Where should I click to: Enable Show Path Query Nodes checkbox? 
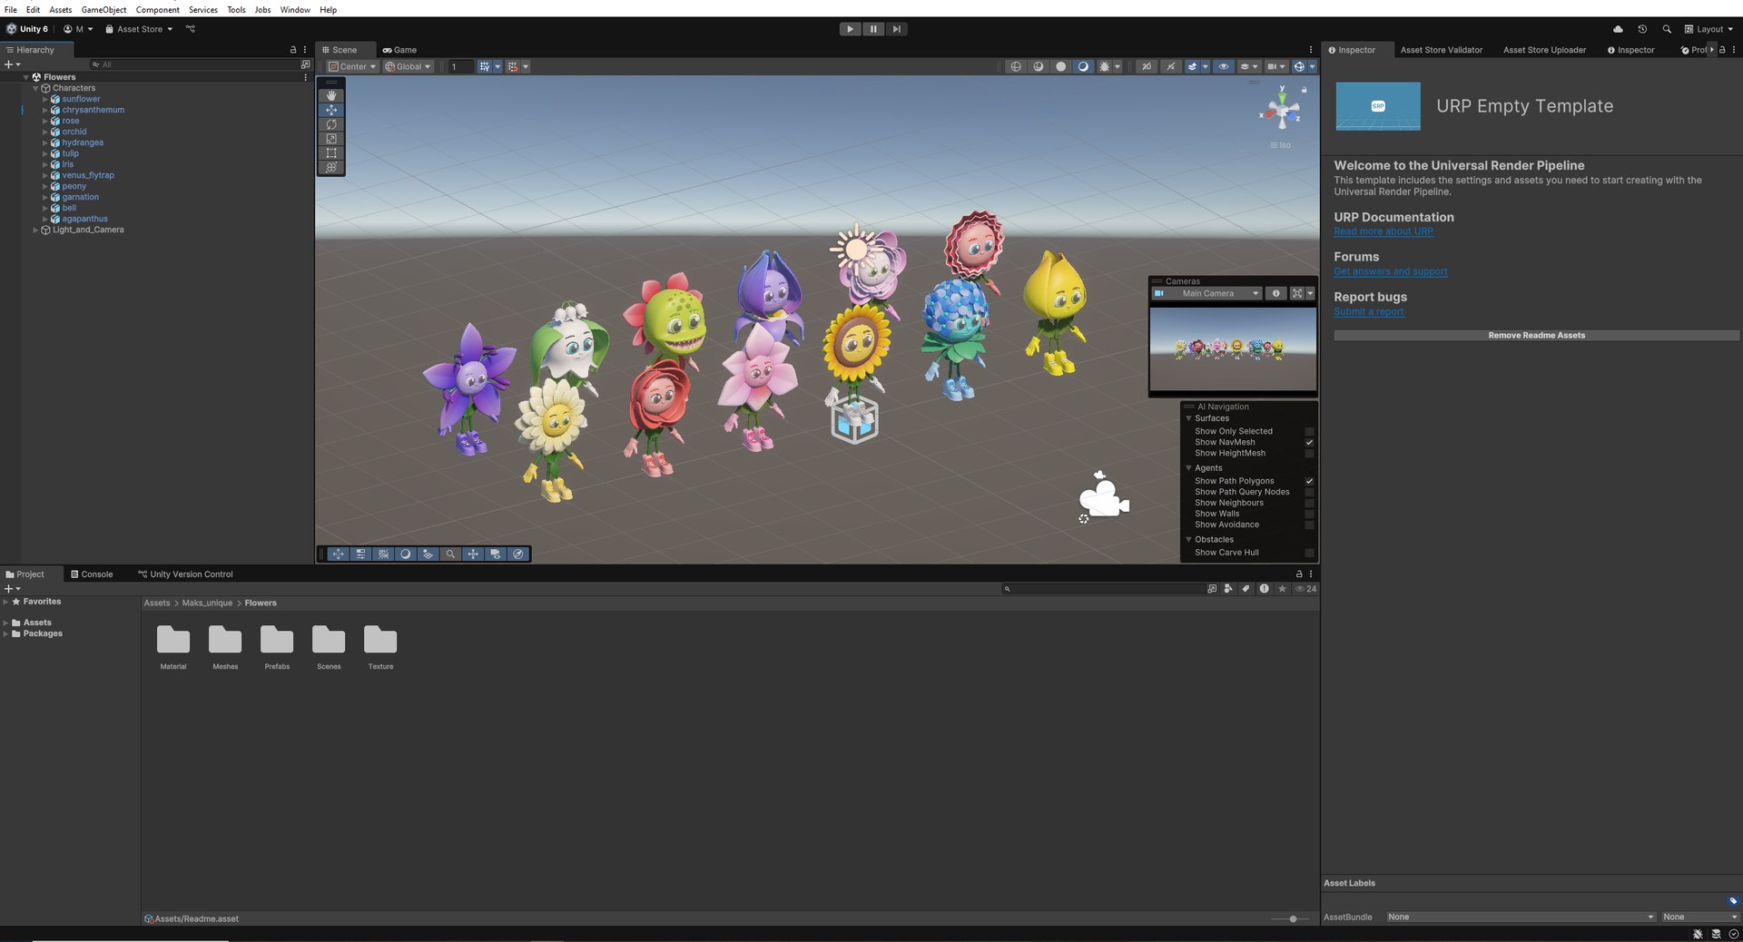coord(1309,492)
